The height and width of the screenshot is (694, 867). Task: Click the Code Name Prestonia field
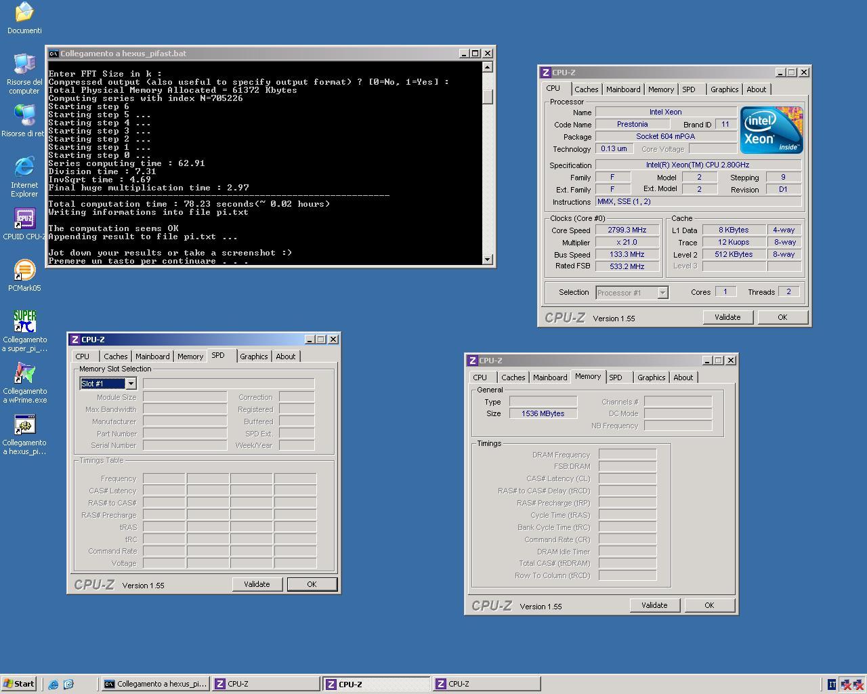632,125
